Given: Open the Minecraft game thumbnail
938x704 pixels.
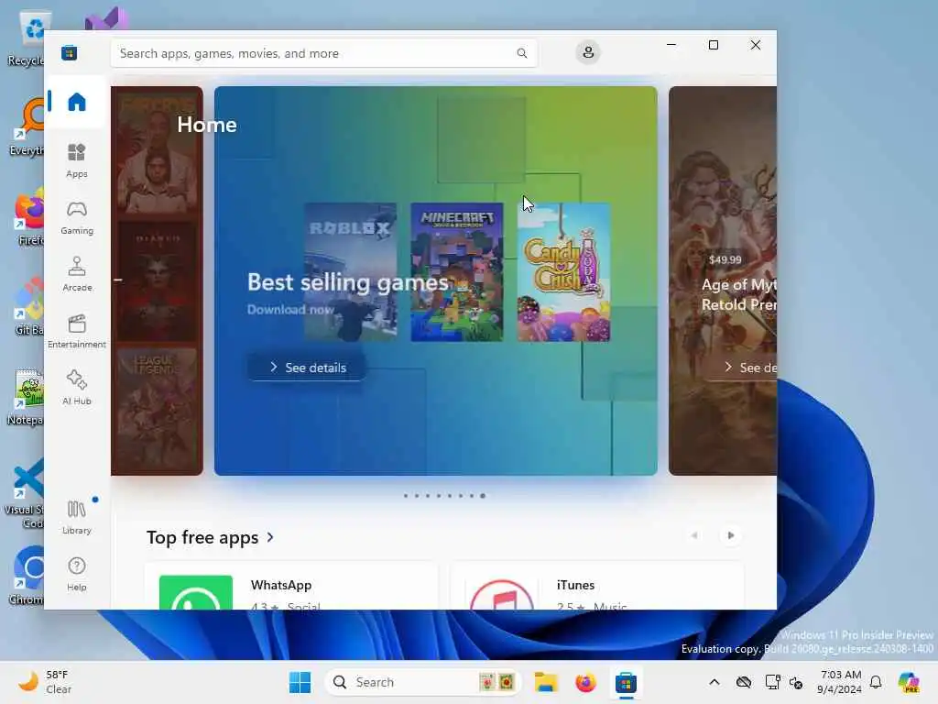Looking at the screenshot, I should [x=456, y=272].
